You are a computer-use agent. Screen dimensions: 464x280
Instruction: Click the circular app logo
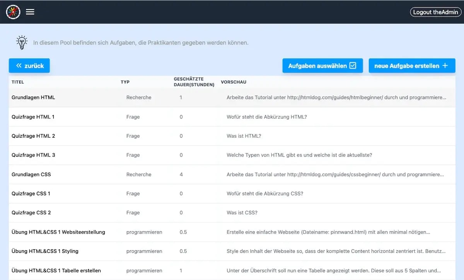[x=13, y=12]
